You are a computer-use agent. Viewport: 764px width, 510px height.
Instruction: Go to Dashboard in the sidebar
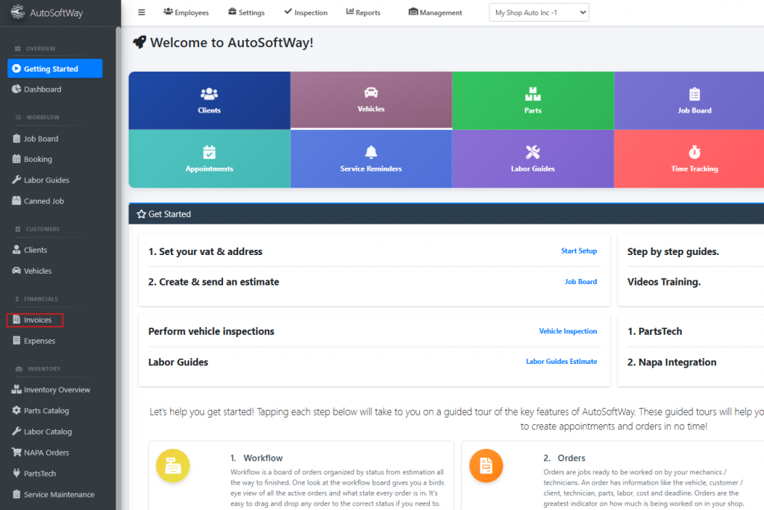point(42,89)
